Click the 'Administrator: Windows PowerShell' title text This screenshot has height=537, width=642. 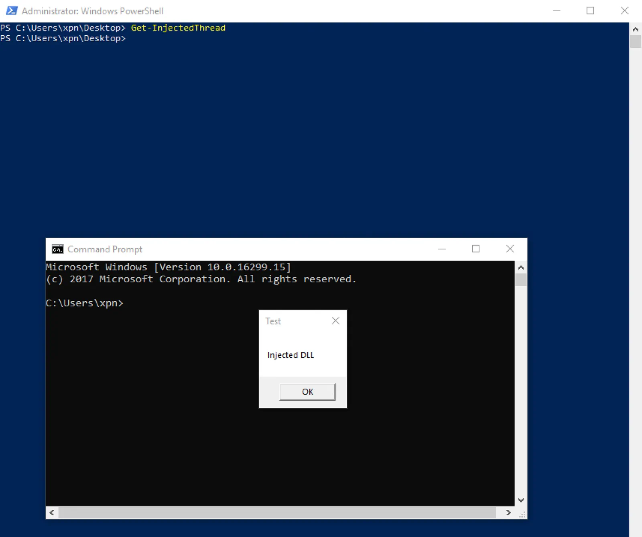[92, 11]
